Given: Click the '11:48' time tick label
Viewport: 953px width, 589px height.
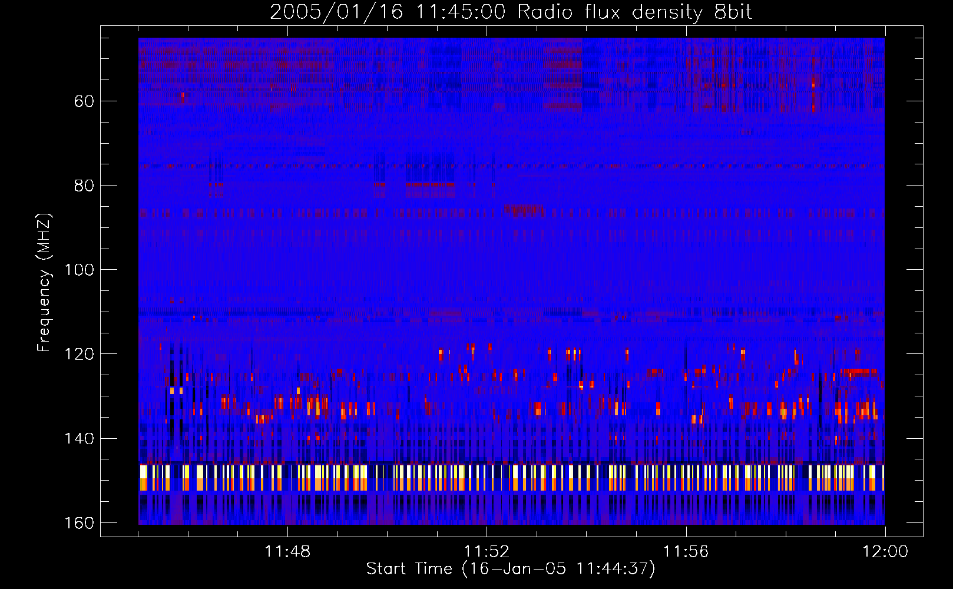Looking at the screenshot, I should pos(287,552).
